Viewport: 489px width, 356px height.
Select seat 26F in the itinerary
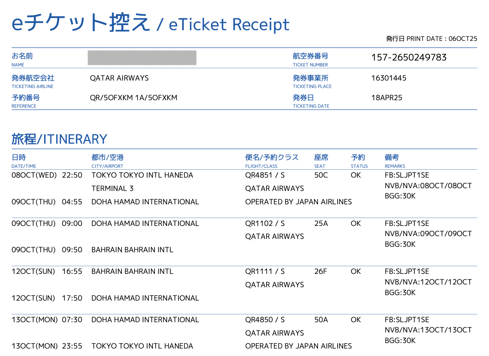320,272
